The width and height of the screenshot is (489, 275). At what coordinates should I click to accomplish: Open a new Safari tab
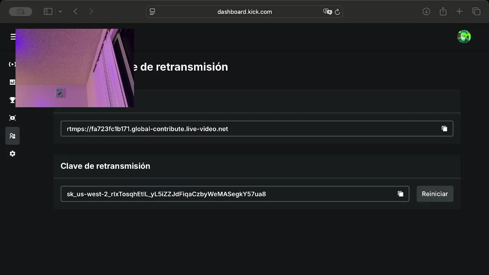tap(460, 11)
